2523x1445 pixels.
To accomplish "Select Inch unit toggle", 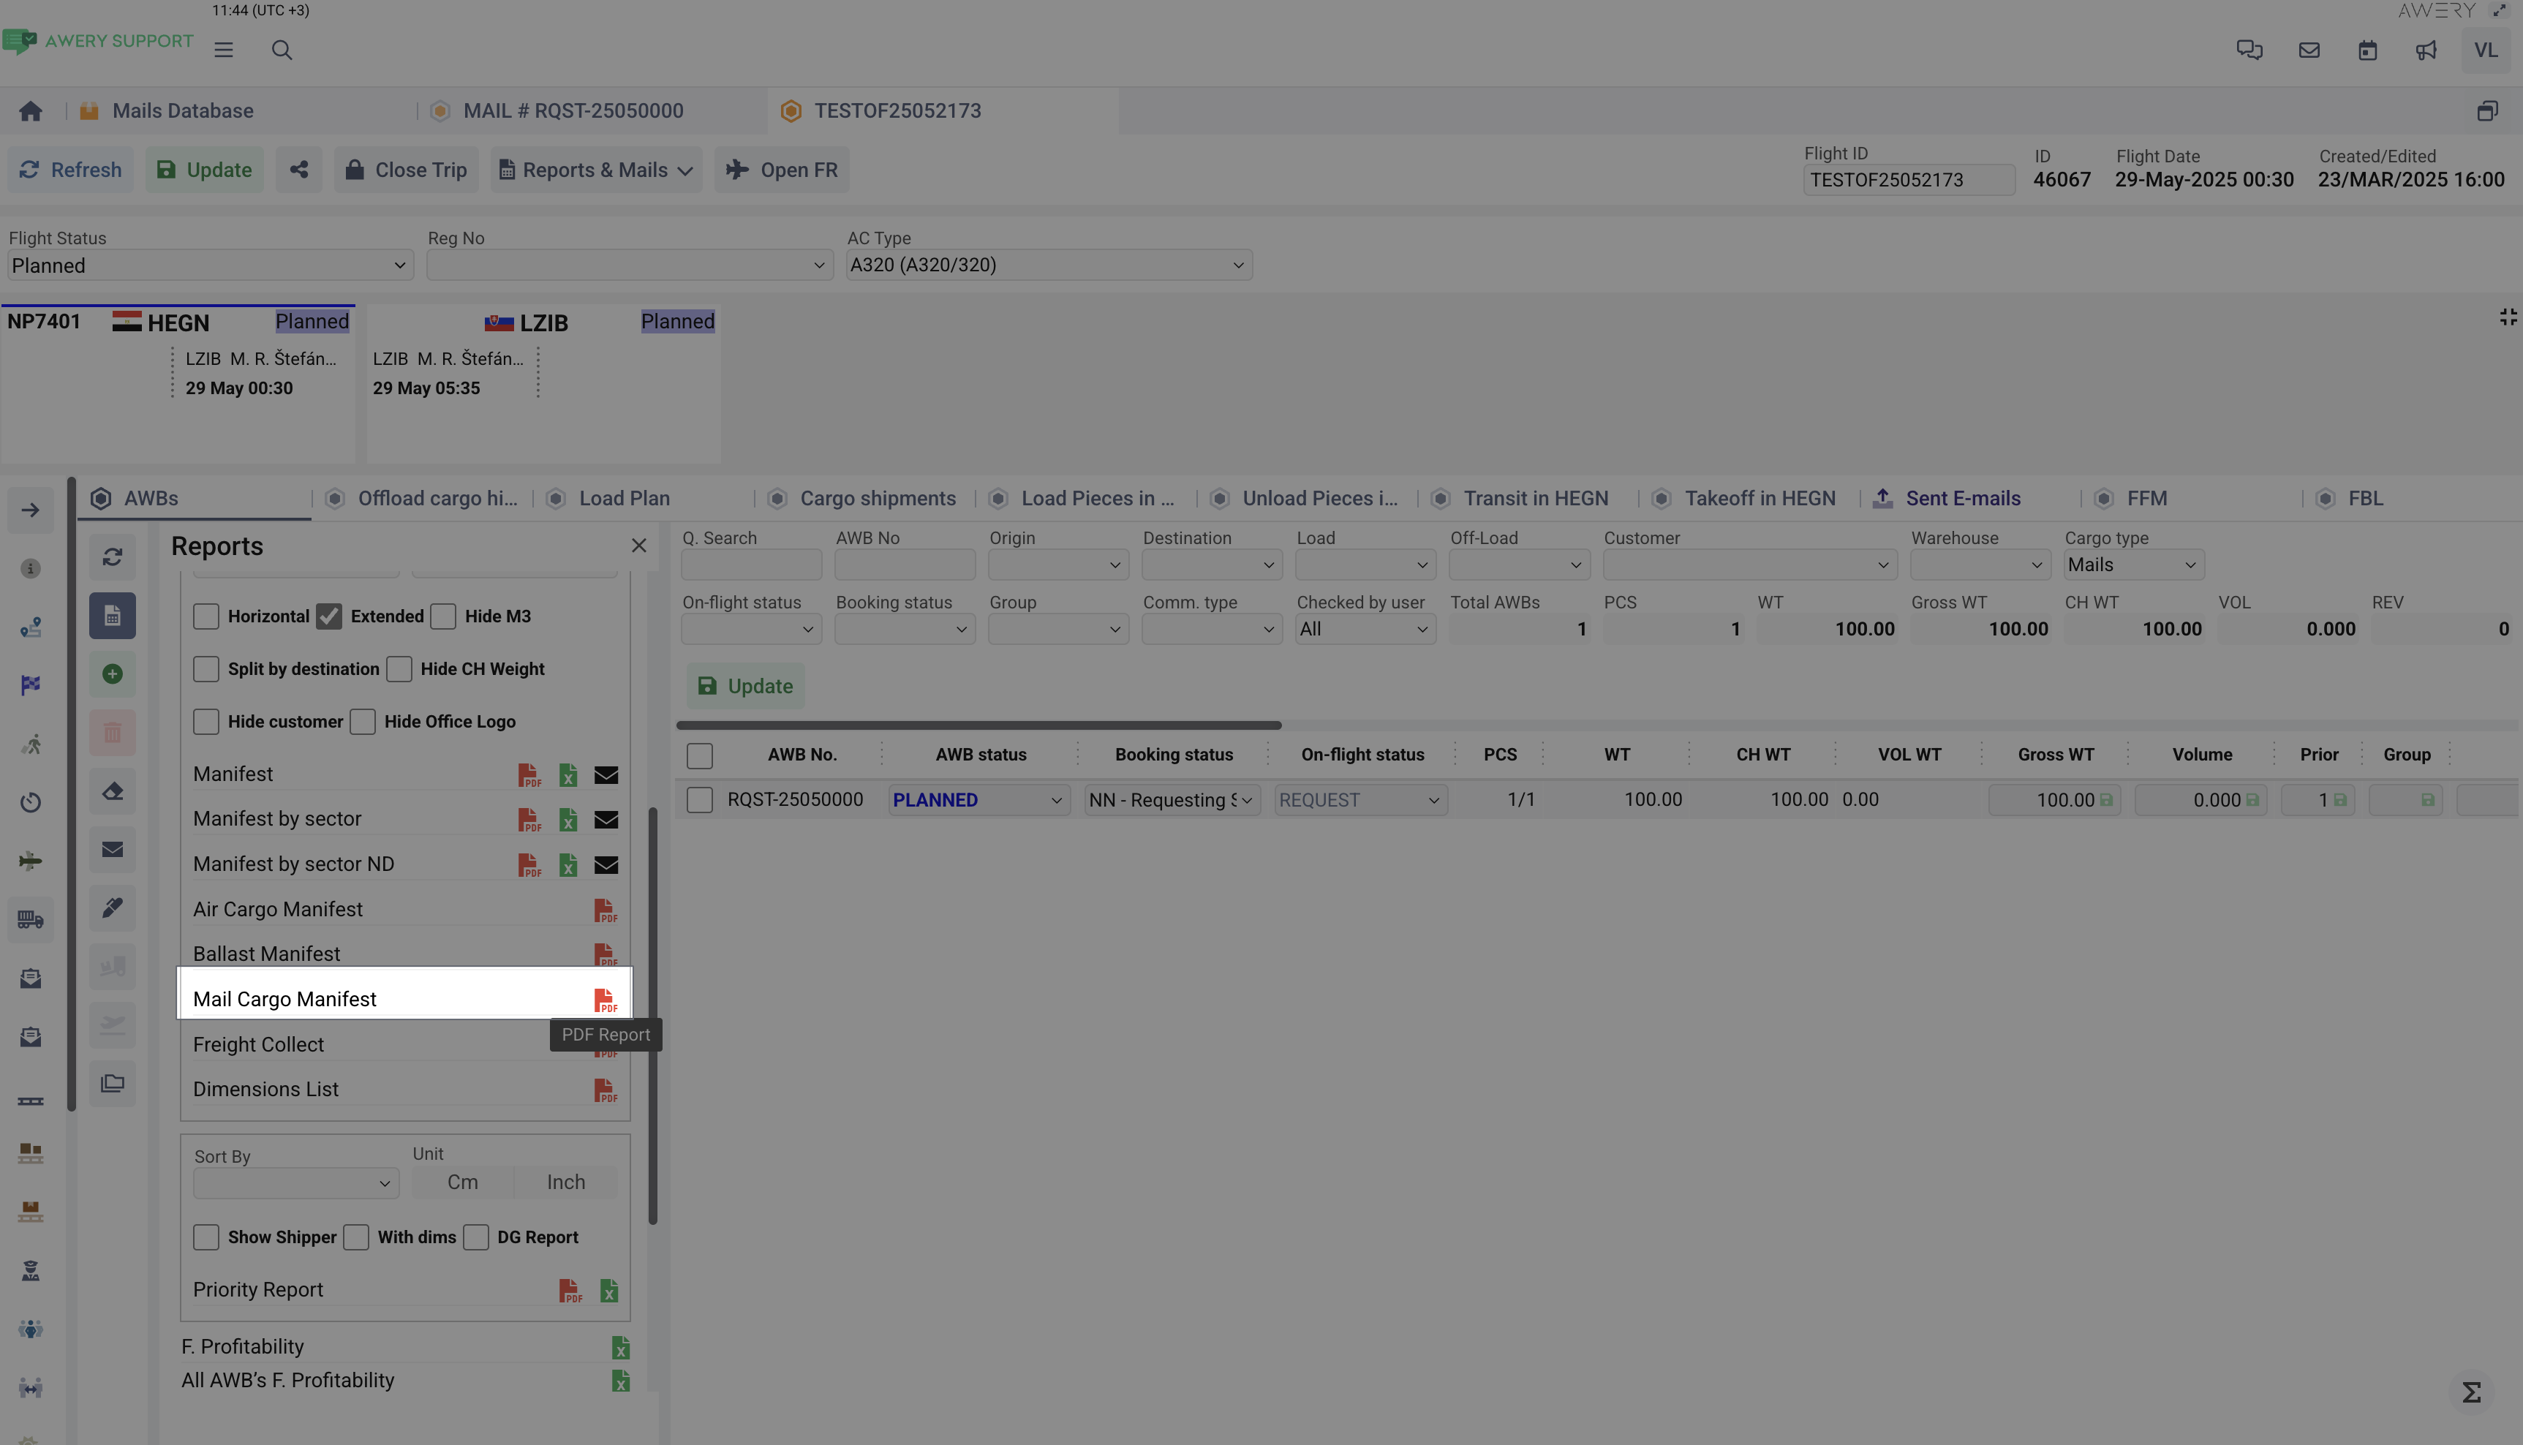I will pos(566,1182).
